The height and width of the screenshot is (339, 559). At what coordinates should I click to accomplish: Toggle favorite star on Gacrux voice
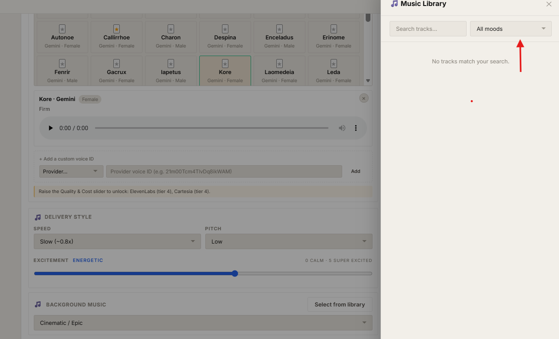click(x=116, y=64)
